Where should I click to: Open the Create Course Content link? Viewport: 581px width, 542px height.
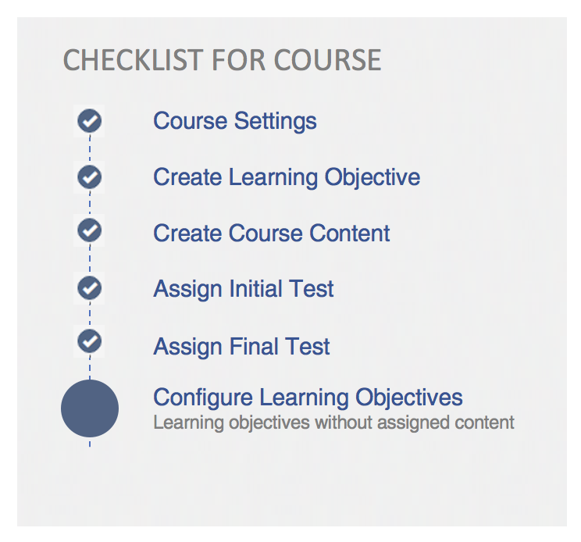point(271,234)
